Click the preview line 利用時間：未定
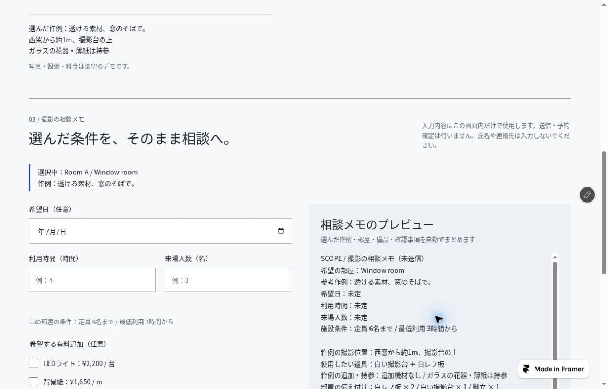The width and height of the screenshot is (608, 389). coord(344,306)
